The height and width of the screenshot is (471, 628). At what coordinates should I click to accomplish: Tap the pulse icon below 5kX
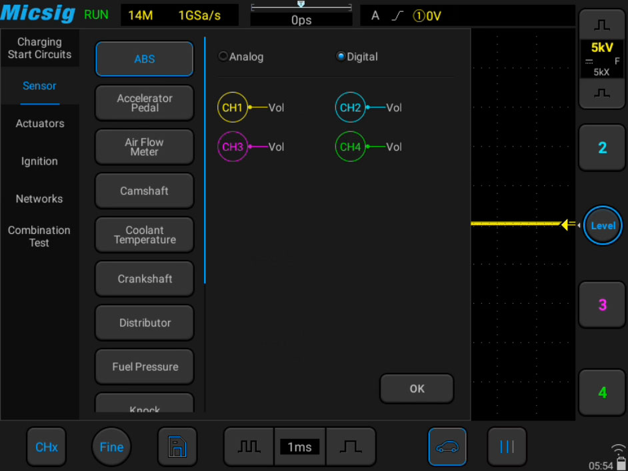pos(601,93)
